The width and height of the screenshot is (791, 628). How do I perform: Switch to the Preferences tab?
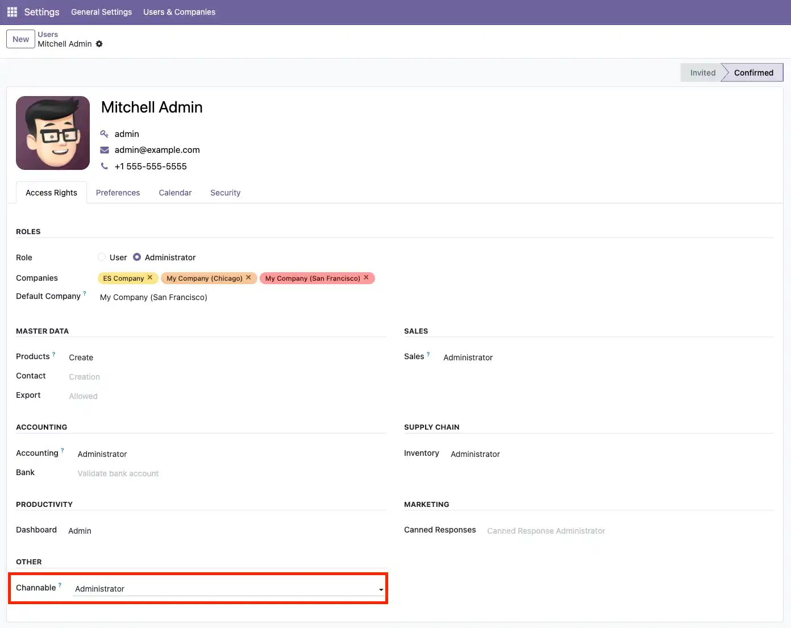(x=118, y=193)
